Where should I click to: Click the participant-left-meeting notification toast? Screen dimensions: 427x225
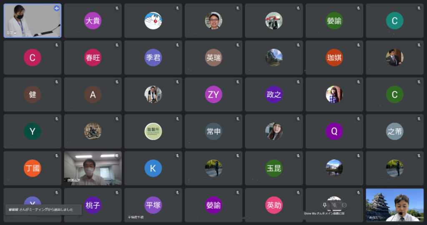click(43, 210)
